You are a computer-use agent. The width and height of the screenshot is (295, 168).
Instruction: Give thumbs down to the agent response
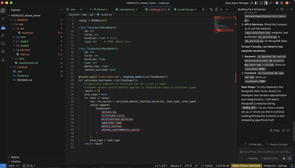pyautogui.click(x=288, y=130)
